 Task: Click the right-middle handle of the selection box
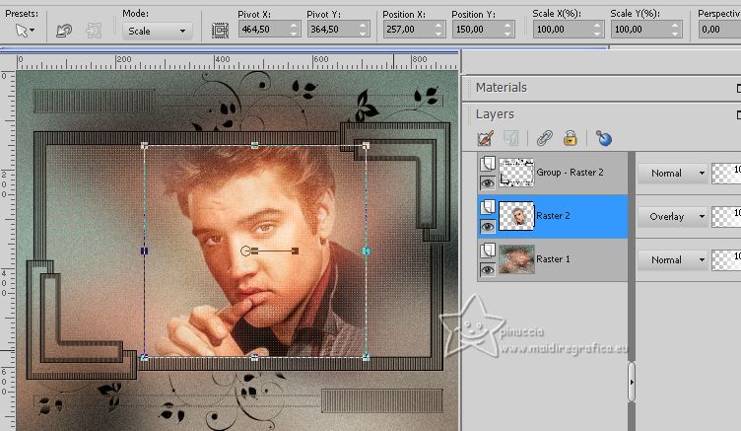pos(366,251)
